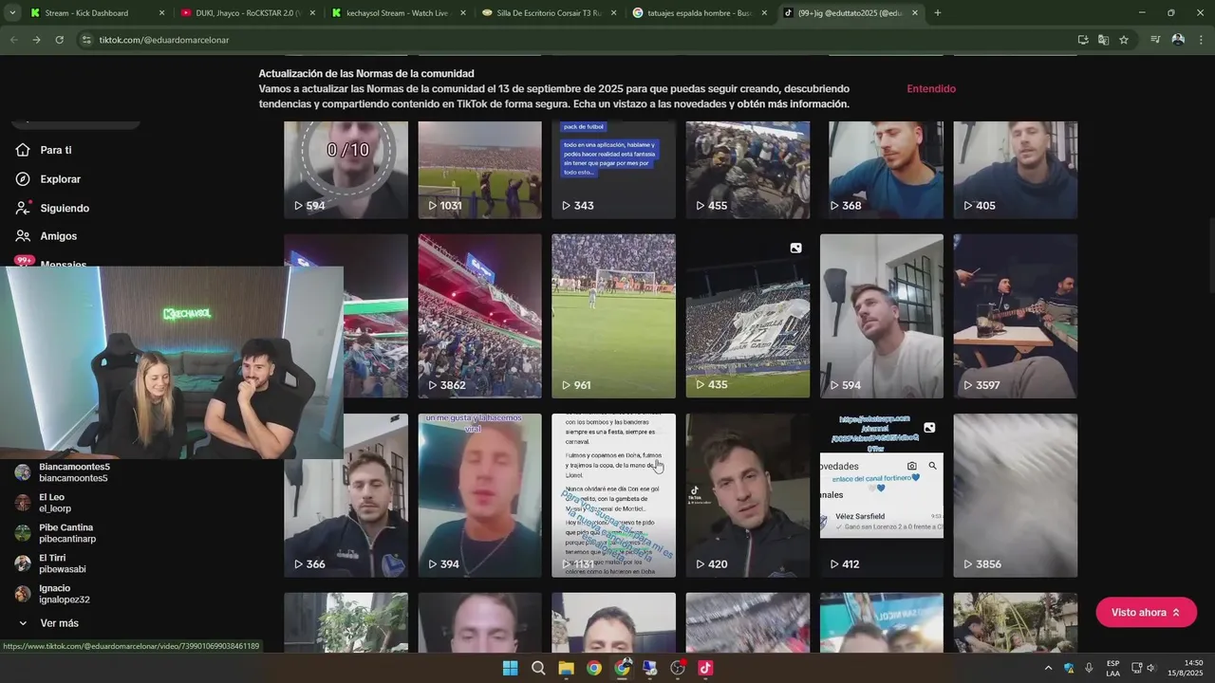Open video with 343 views

pos(613,170)
